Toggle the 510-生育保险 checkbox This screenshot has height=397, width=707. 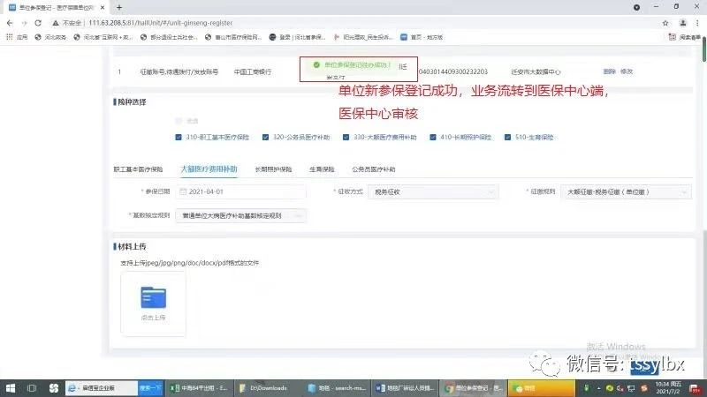click(x=508, y=138)
